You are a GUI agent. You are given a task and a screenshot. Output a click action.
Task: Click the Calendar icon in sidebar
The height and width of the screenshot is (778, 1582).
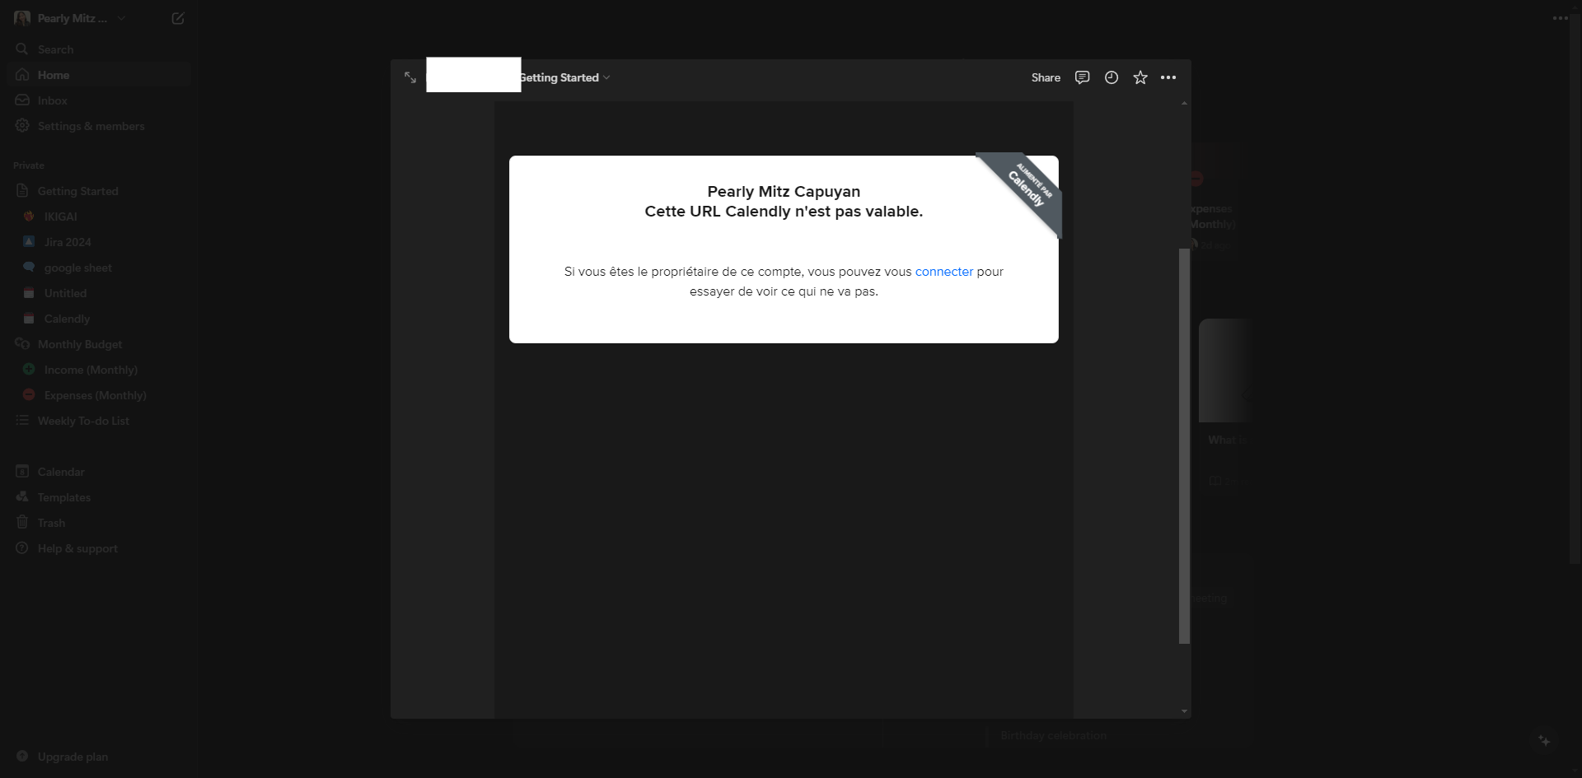22,471
